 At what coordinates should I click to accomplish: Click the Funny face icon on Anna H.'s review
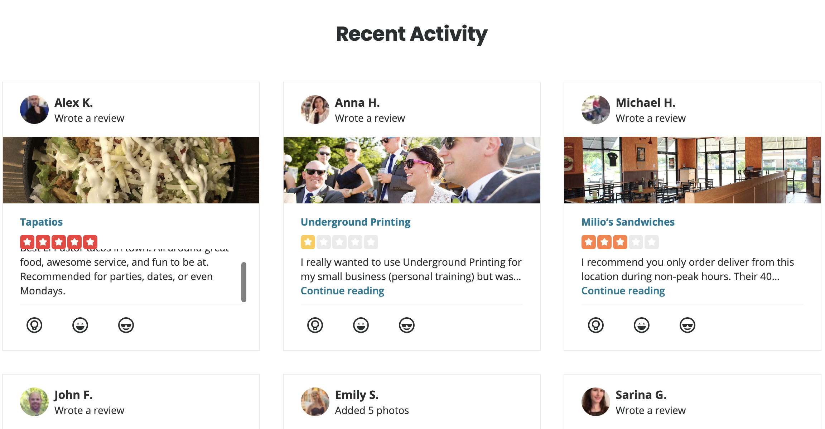(x=361, y=325)
